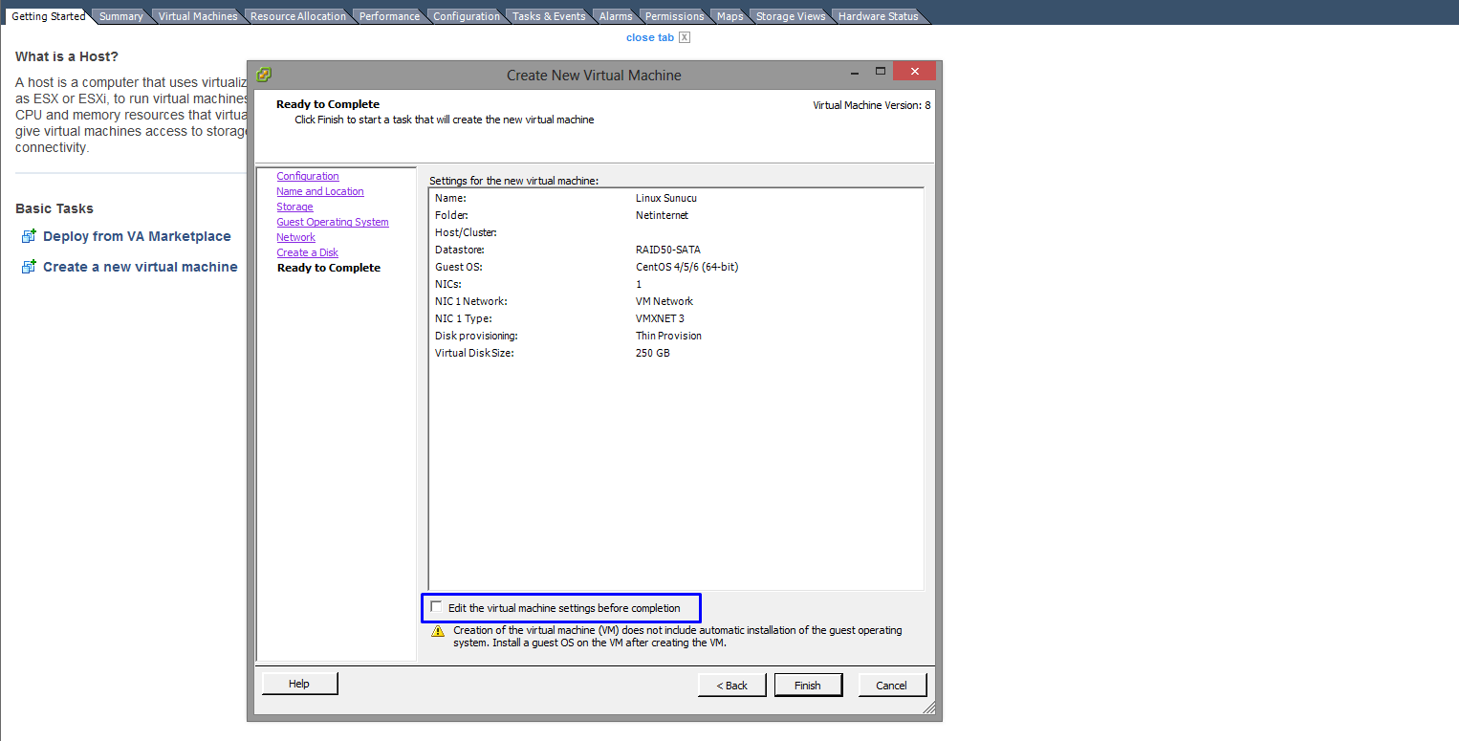Go back with the Back button
Image resolution: width=1459 pixels, height=741 pixels.
(731, 685)
